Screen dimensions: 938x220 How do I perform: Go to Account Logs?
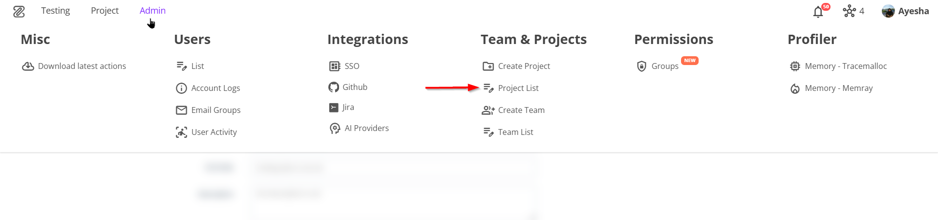[x=215, y=88]
